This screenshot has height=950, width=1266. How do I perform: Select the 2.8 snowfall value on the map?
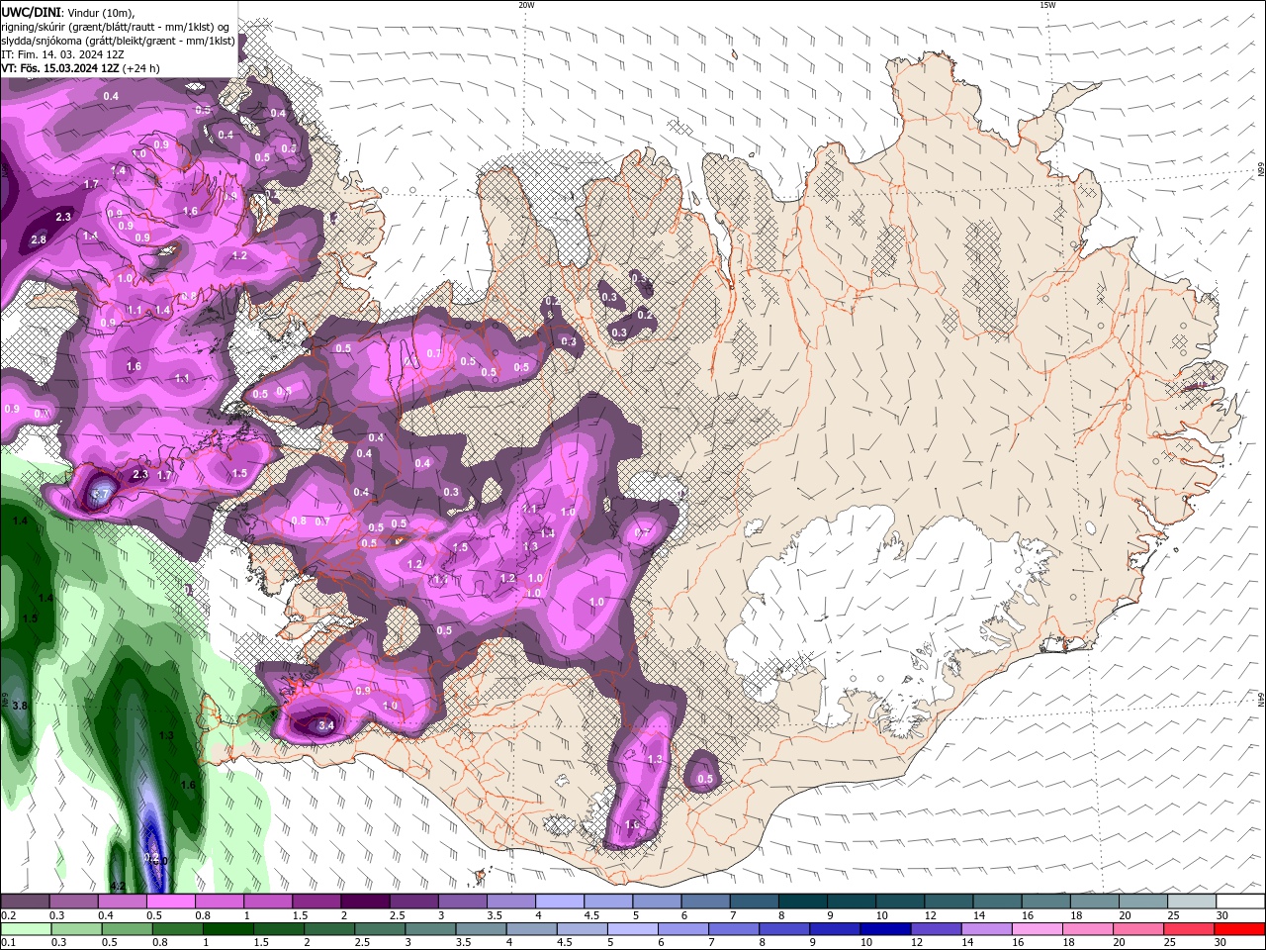tap(39, 239)
